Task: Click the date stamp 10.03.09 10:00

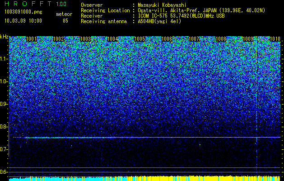Action: point(23,21)
